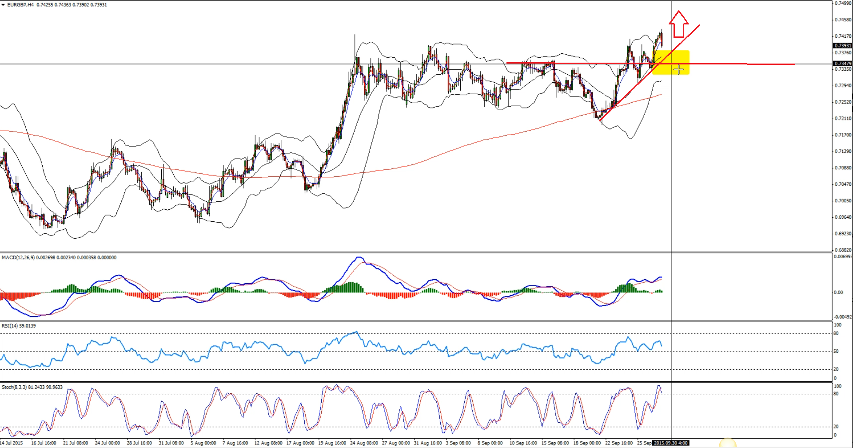Click the current price label 0.73931
This screenshot has width=853, height=448.
pyautogui.click(x=842, y=46)
